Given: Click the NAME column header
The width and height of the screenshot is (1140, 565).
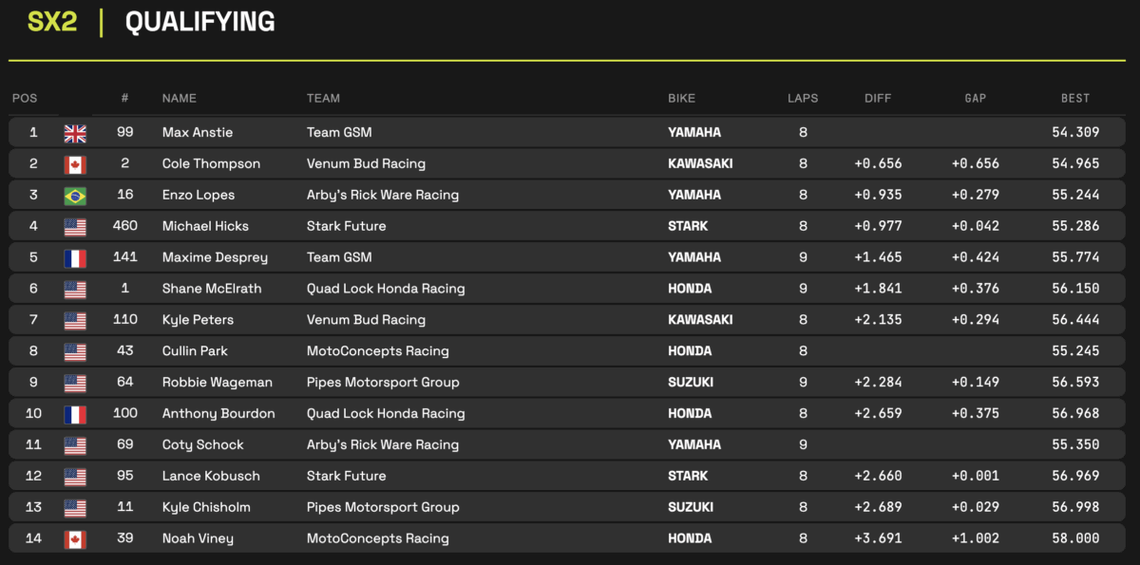Looking at the screenshot, I should pos(179,98).
